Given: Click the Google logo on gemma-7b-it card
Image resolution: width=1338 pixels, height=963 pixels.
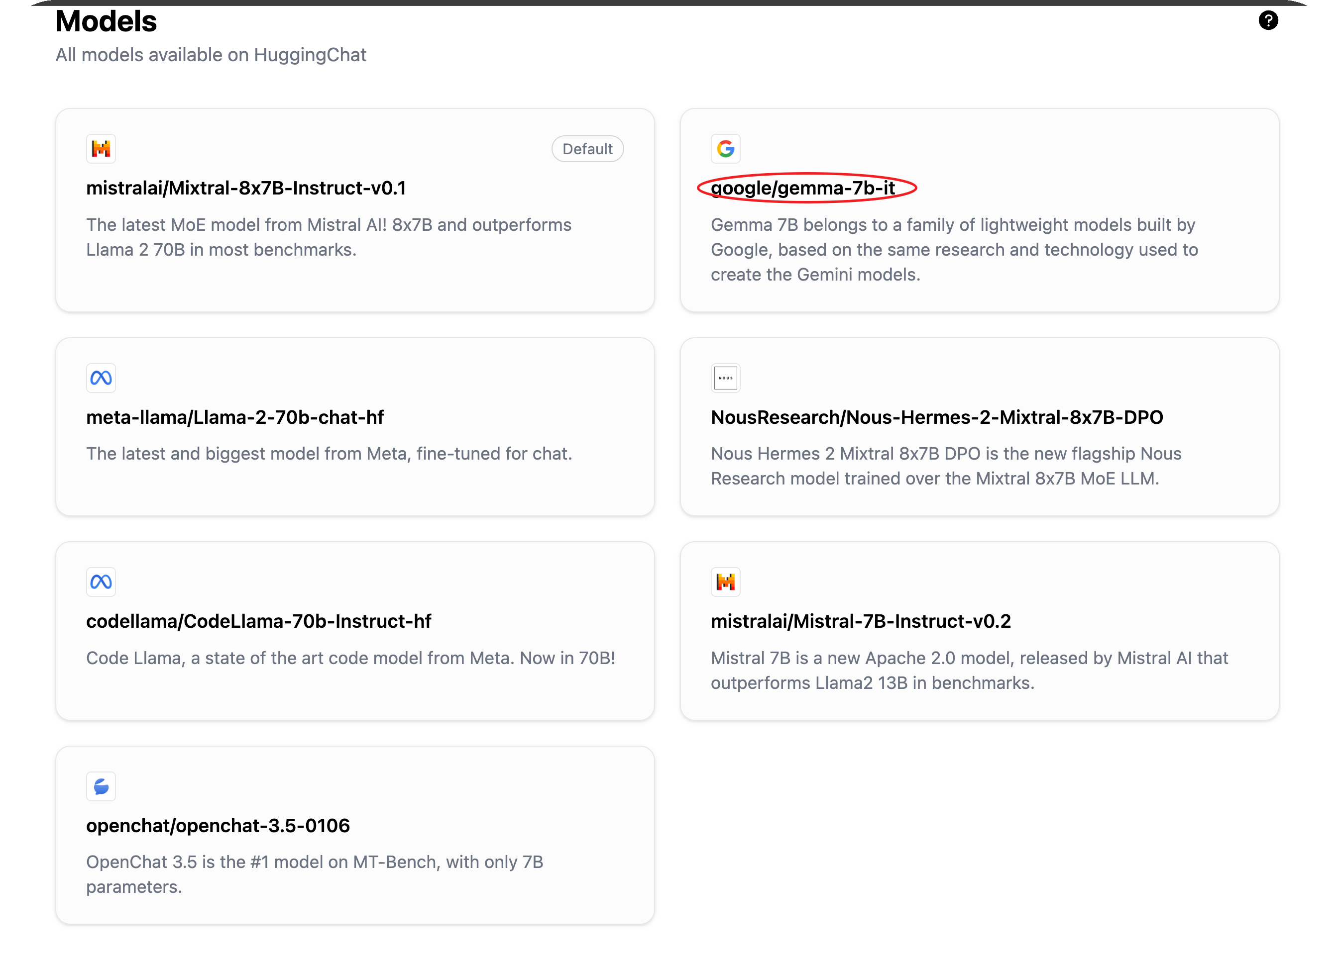Looking at the screenshot, I should 725,149.
